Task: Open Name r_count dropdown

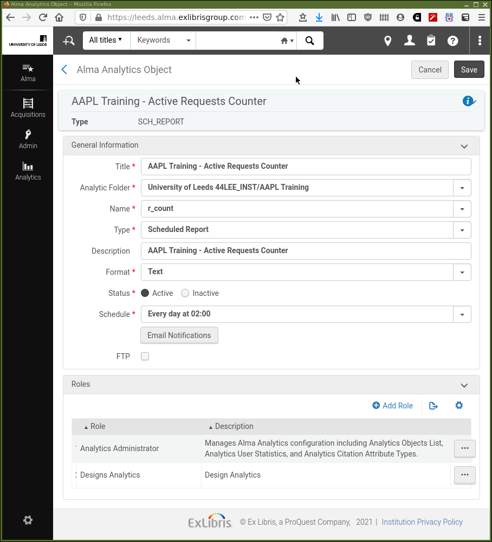Action: pos(462,209)
